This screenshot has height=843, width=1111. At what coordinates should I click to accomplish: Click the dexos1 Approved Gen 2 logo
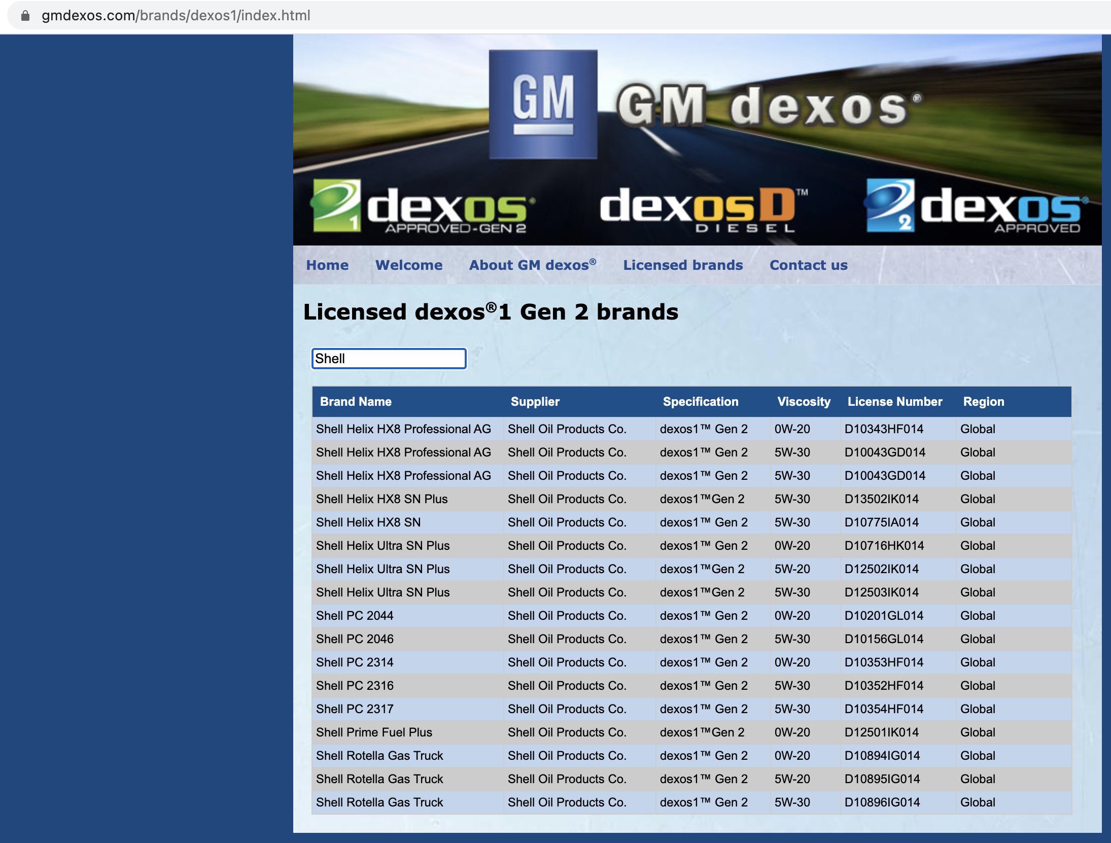pyautogui.click(x=423, y=207)
